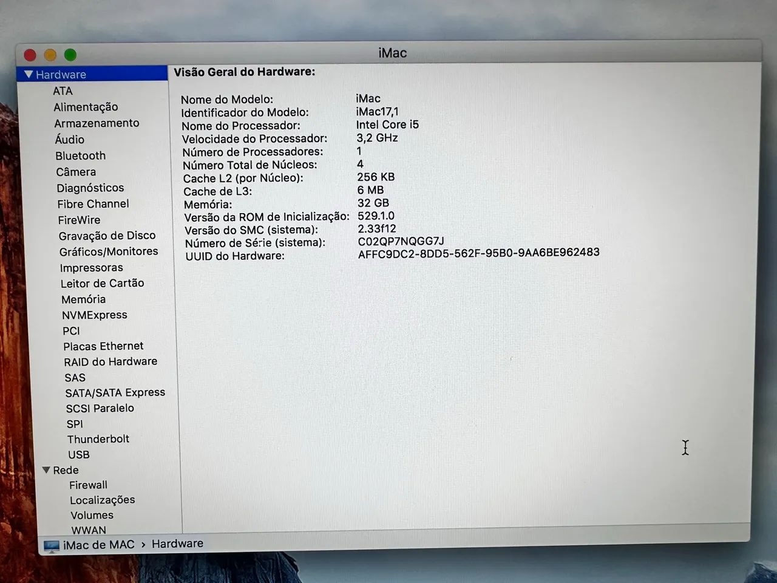Click the Intel Core i5 processor name

(387, 124)
